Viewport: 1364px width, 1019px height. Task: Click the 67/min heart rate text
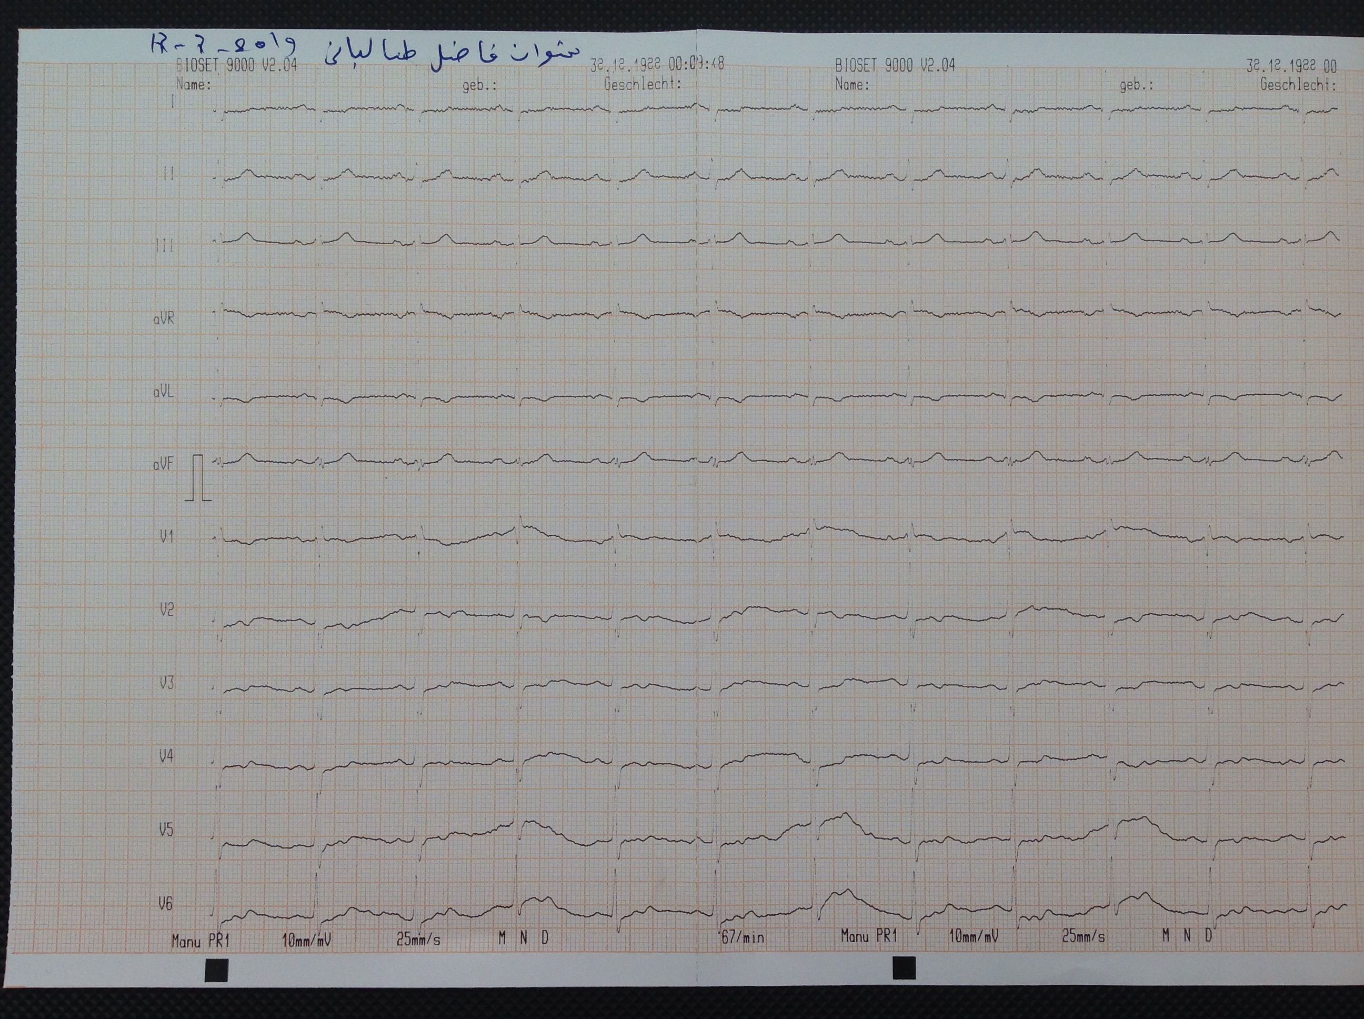743,937
